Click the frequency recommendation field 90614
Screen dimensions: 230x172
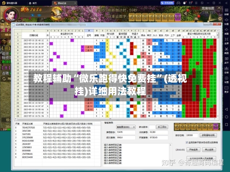point(126,138)
